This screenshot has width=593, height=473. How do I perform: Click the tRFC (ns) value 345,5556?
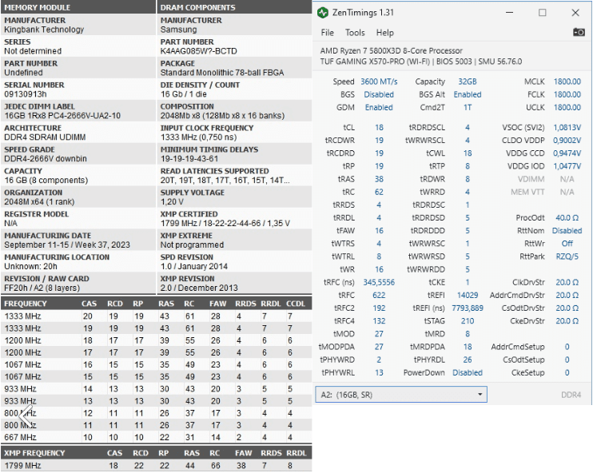[379, 282]
